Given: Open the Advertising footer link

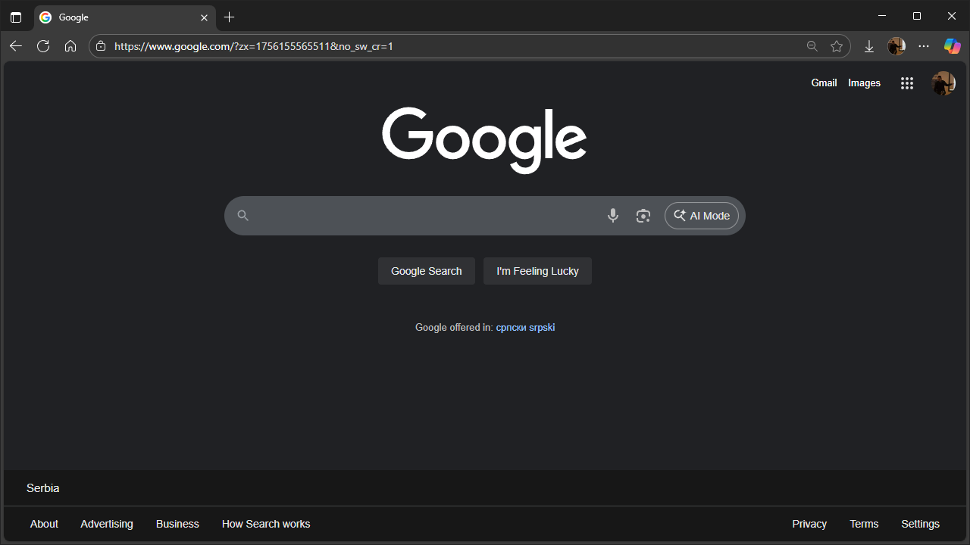Looking at the screenshot, I should coord(107,524).
